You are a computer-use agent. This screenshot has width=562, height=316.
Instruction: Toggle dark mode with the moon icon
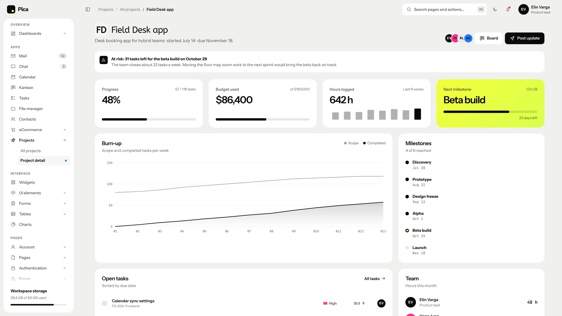pos(495,9)
